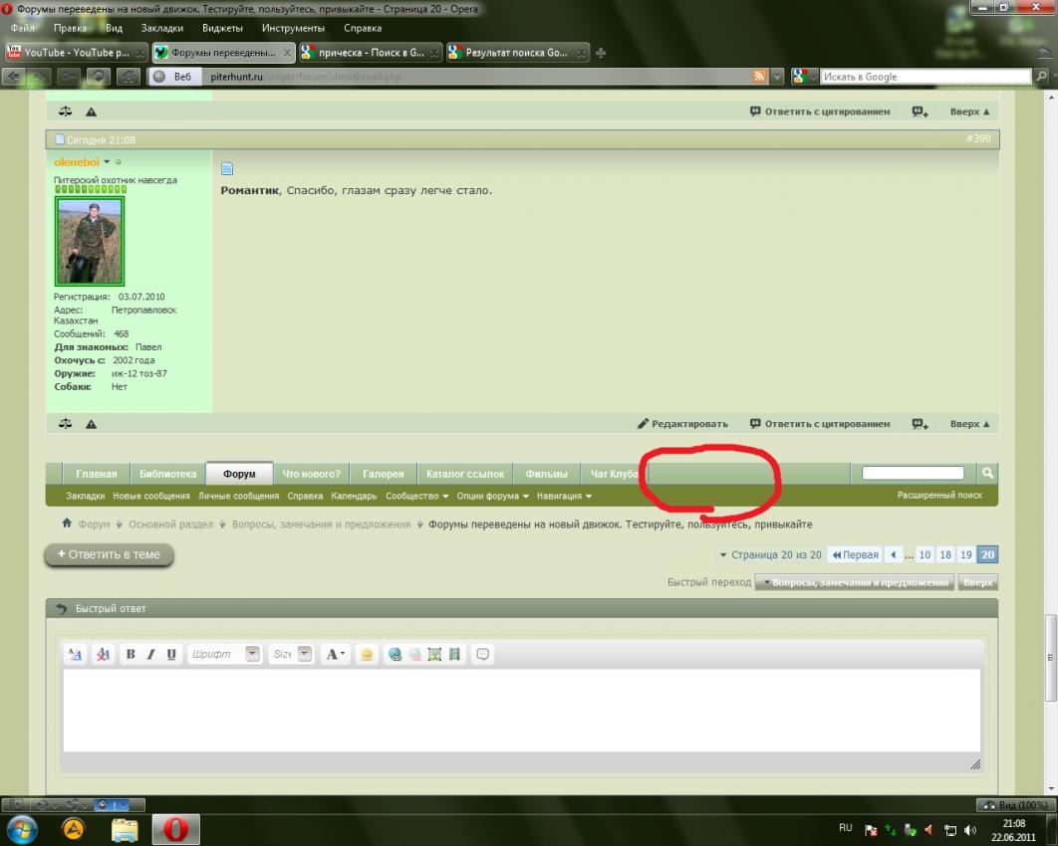Viewport: 1058px width, 846px height.
Task: Toggle bold formatting in quick reply
Action: pos(131,655)
